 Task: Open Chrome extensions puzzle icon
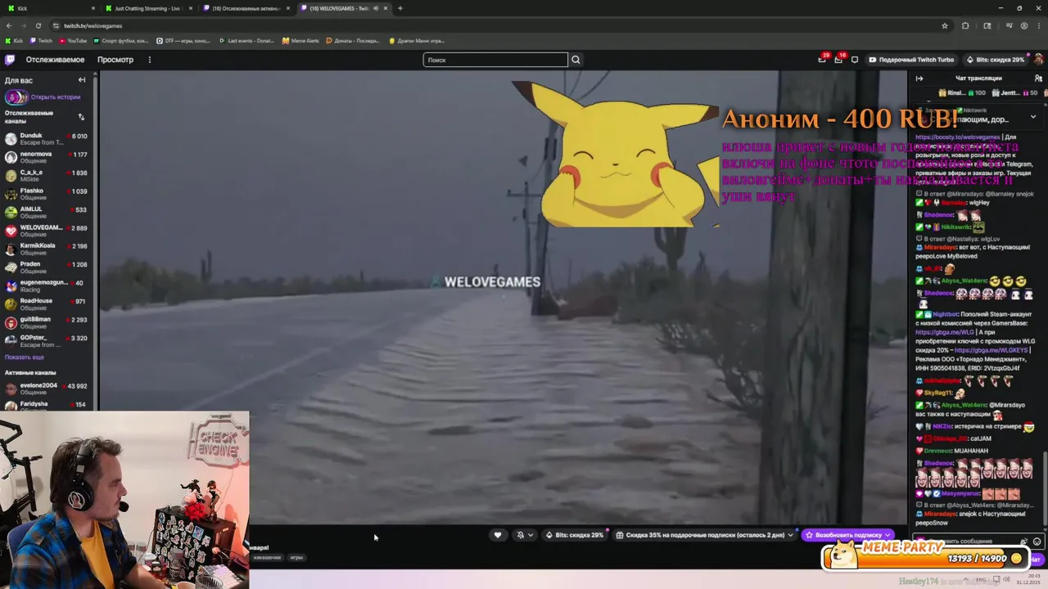[964, 25]
